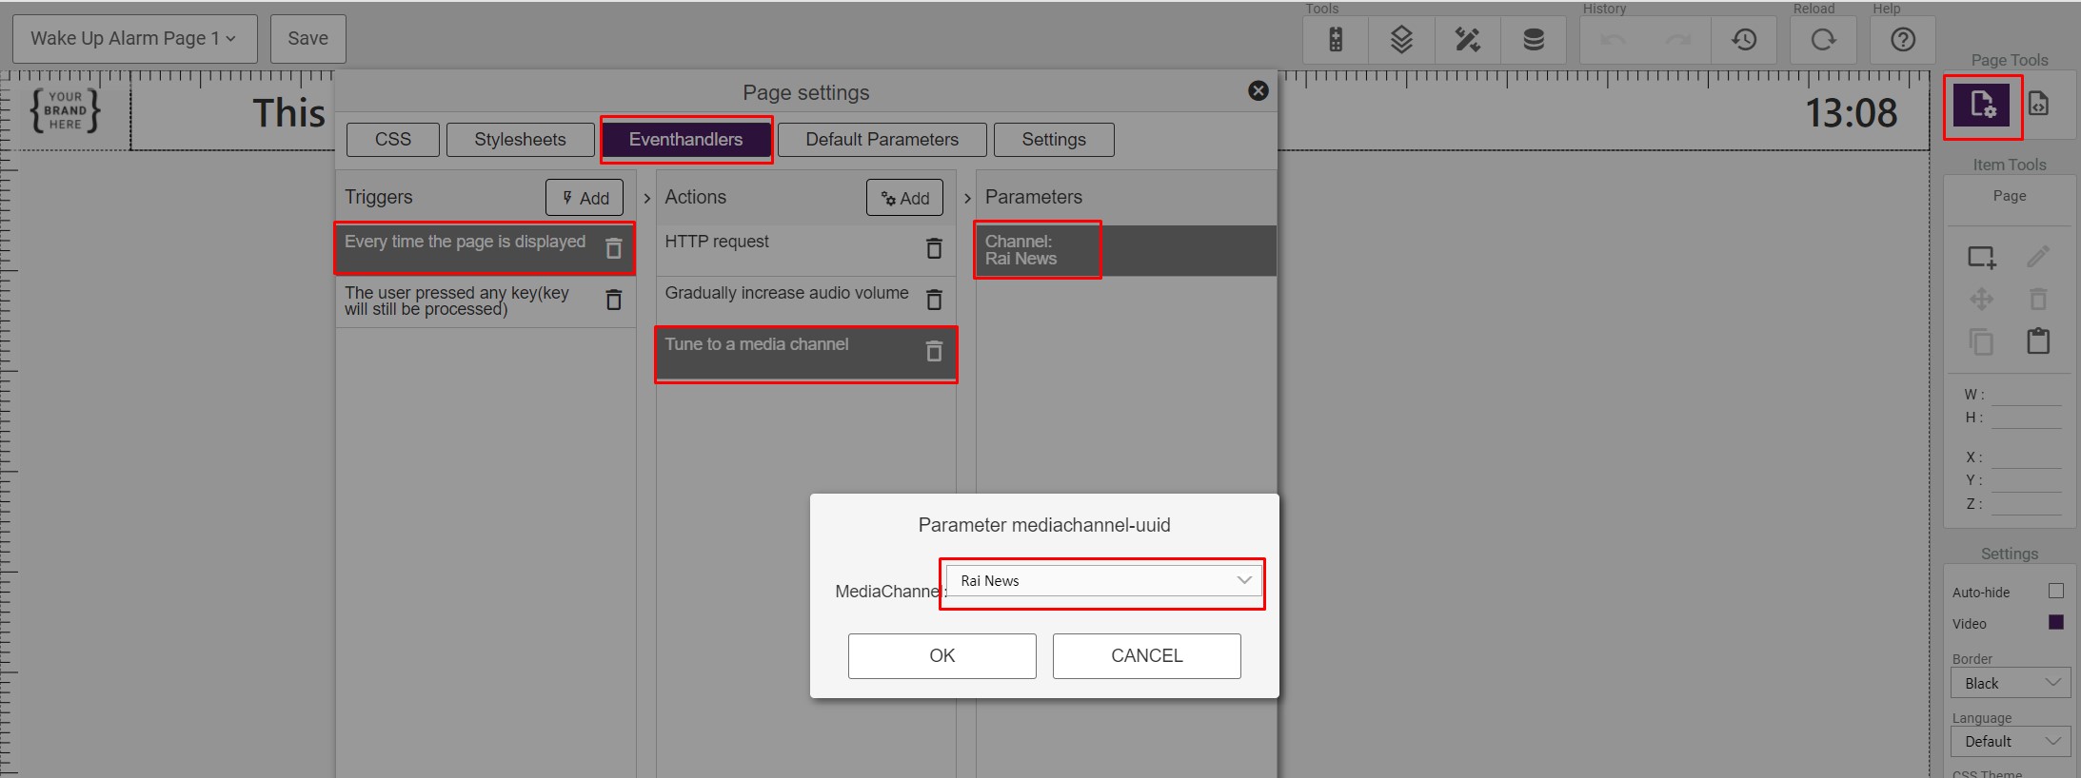Delete the Gradually increase audio volume action
2081x778 pixels.
click(934, 300)
